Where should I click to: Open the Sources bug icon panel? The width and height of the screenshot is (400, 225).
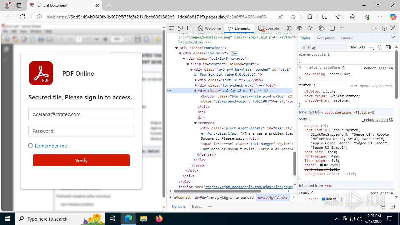click(x=290, y=28)
